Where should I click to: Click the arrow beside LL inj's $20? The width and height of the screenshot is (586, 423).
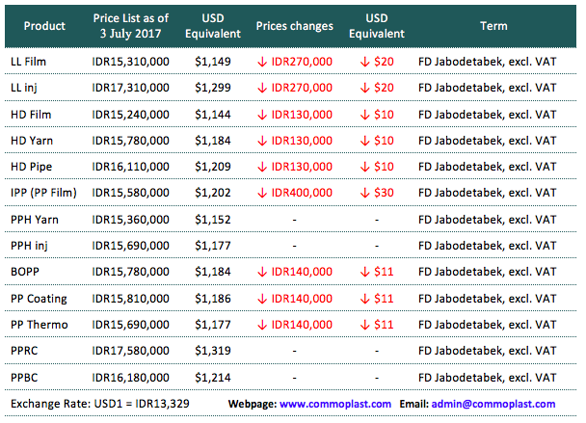pos(363,88)
